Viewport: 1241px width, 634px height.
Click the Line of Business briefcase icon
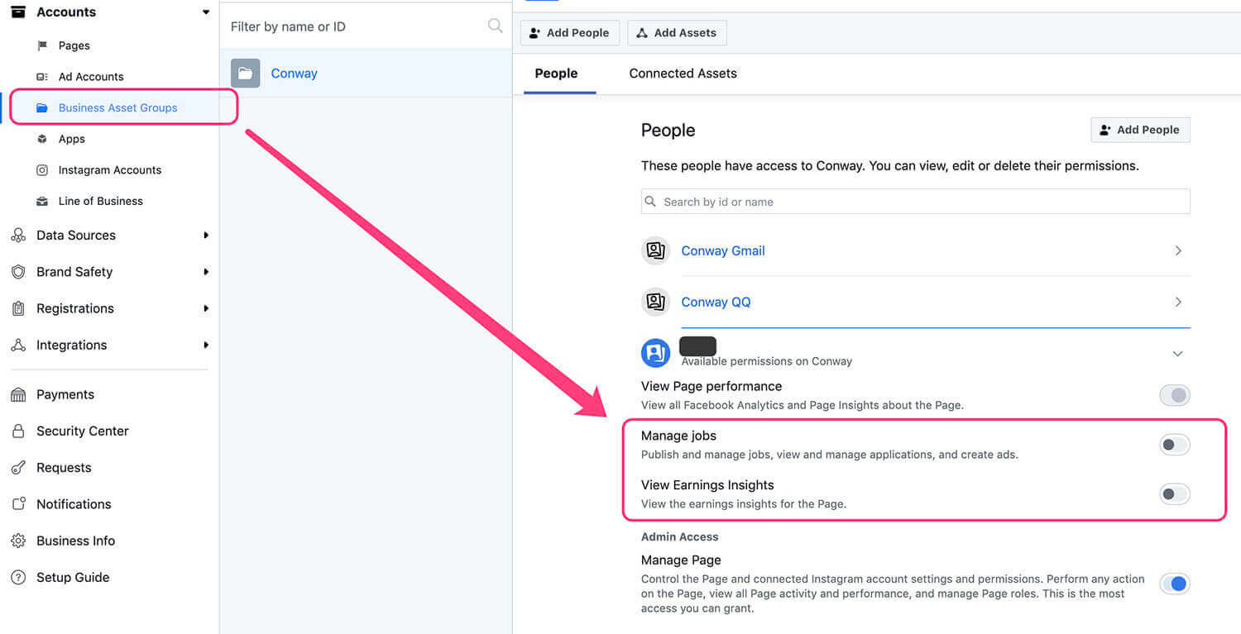(x=42, y=201)
